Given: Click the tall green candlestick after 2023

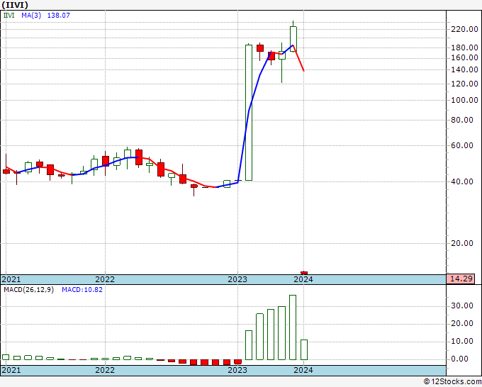Looking at the screenshot, I should [249, 113].
